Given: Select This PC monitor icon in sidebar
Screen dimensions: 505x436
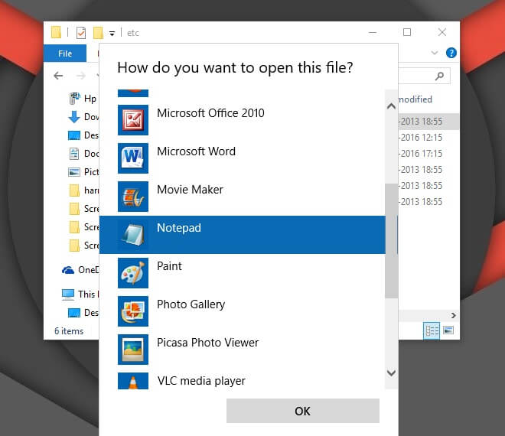Looking at the screenshot, I should point(68,294).
